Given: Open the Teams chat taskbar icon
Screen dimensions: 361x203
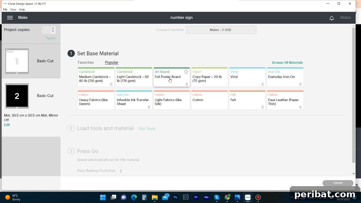Looking at the screenshot, I should tap(124, 197).
